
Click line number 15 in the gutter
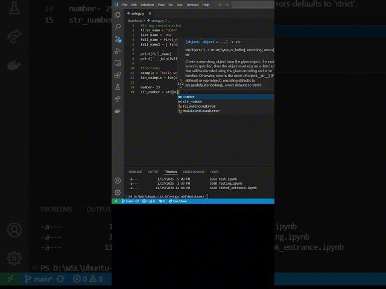tap(132, 92)
